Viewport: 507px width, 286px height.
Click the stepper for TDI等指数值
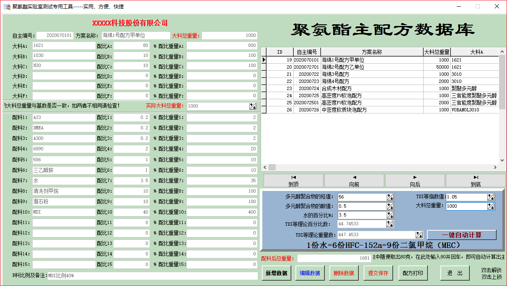click(x=491, y=197)
